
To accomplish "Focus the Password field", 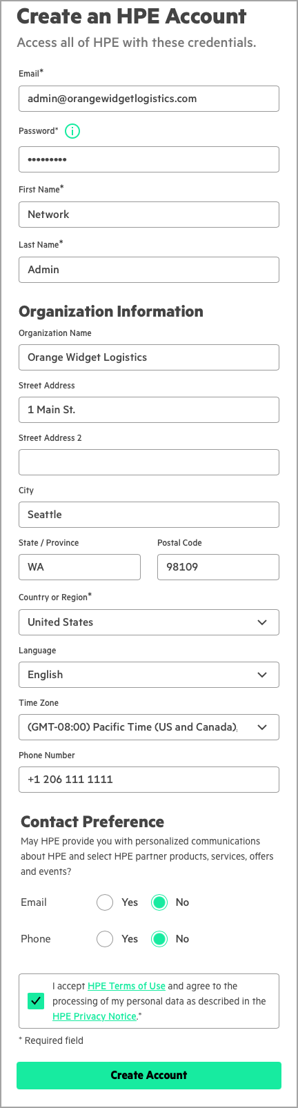I will click(x=149, y=159).
